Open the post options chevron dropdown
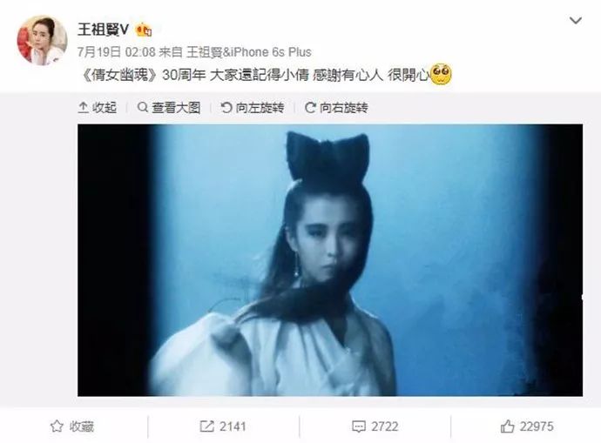 [576, 20]
